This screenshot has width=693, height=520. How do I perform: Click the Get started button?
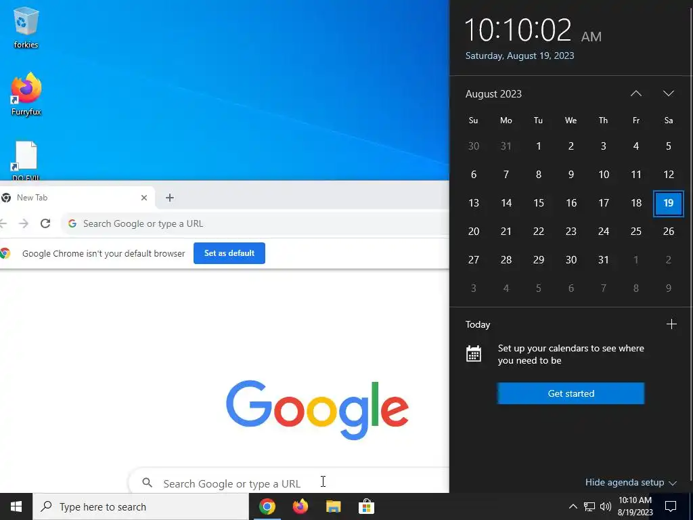tap(571, 393)
